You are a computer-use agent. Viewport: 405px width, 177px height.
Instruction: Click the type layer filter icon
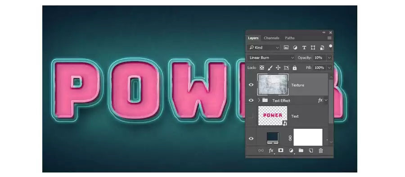(x=304, y=48)
